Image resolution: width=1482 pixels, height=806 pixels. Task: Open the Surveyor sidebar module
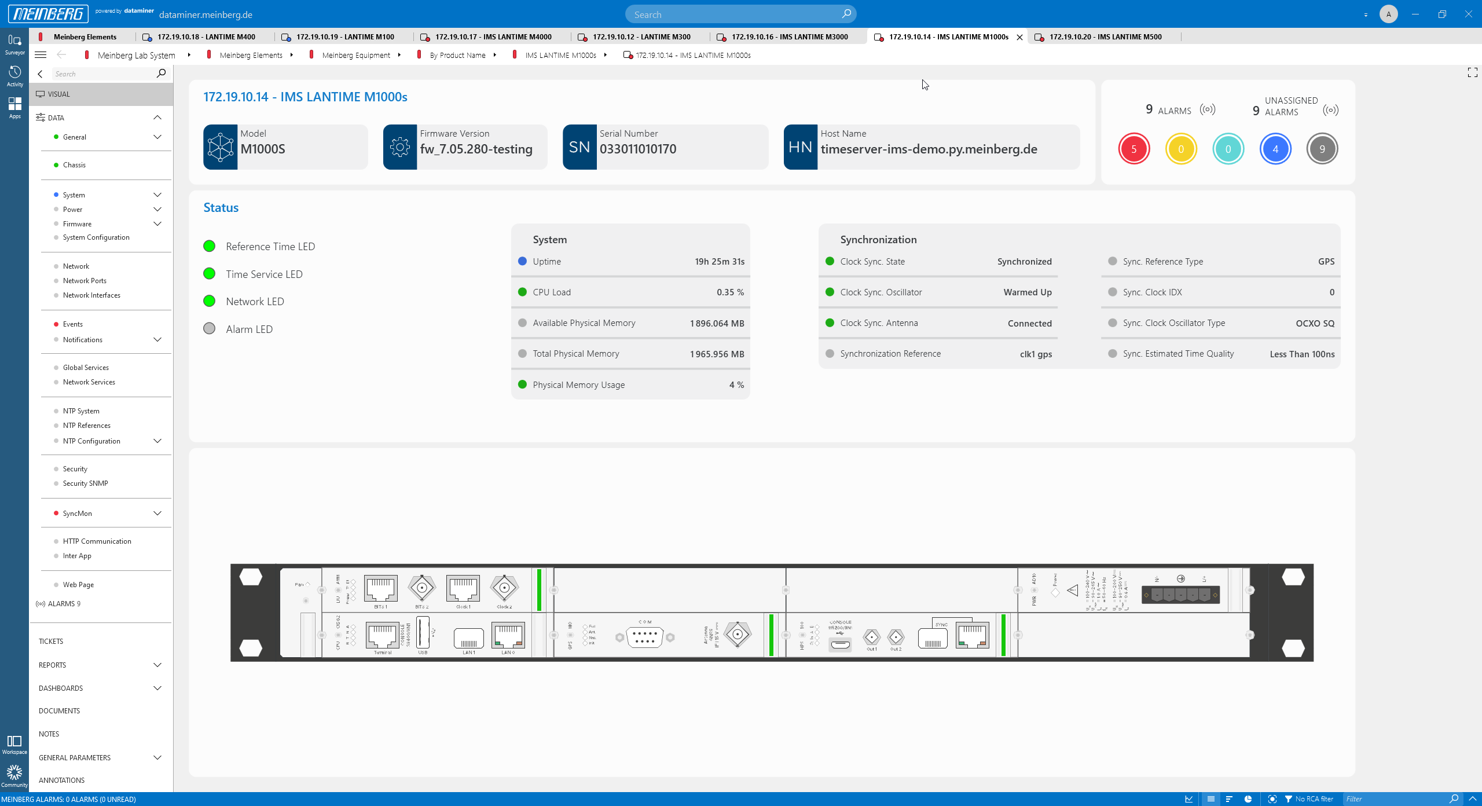click(x=14, y=44)
